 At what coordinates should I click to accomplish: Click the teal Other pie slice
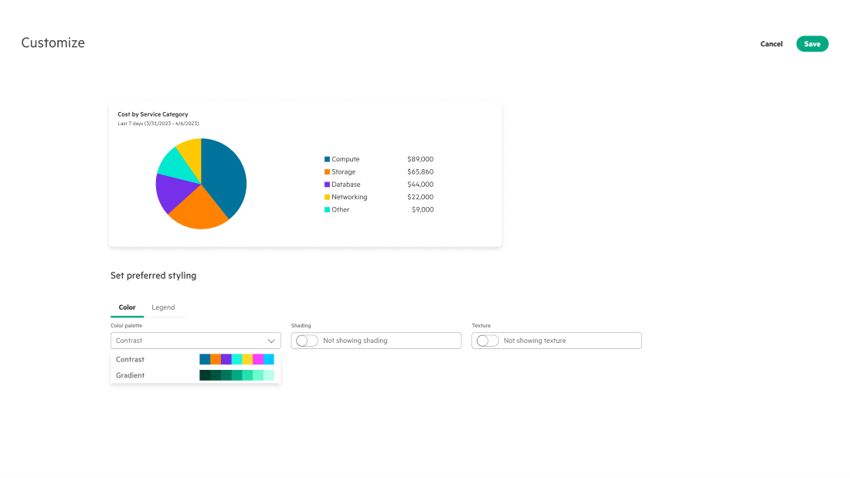point(175,165)
